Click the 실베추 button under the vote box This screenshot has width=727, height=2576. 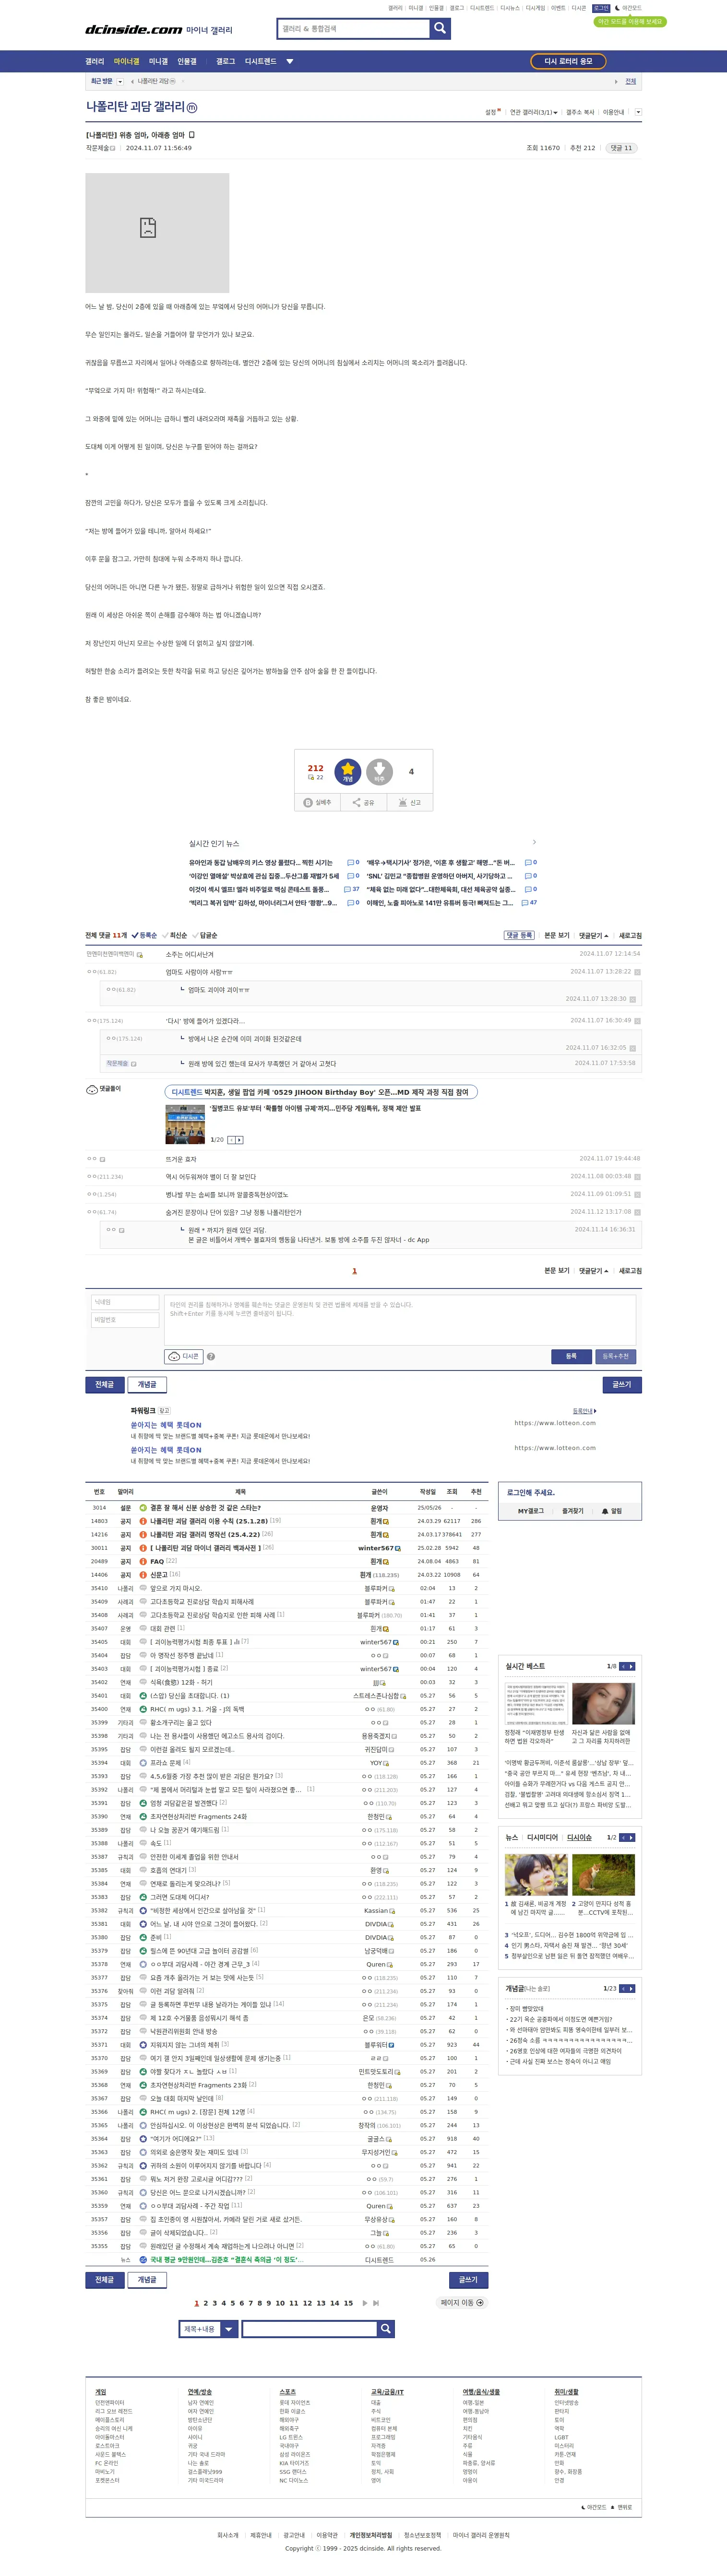click(x=318, y=802)
